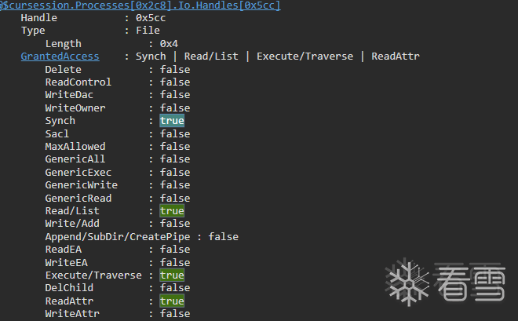Image resolution: width=518 pixels, height=321 pixels.
Task: Click the highlighted true value for Synch
Action: [172, 121]
